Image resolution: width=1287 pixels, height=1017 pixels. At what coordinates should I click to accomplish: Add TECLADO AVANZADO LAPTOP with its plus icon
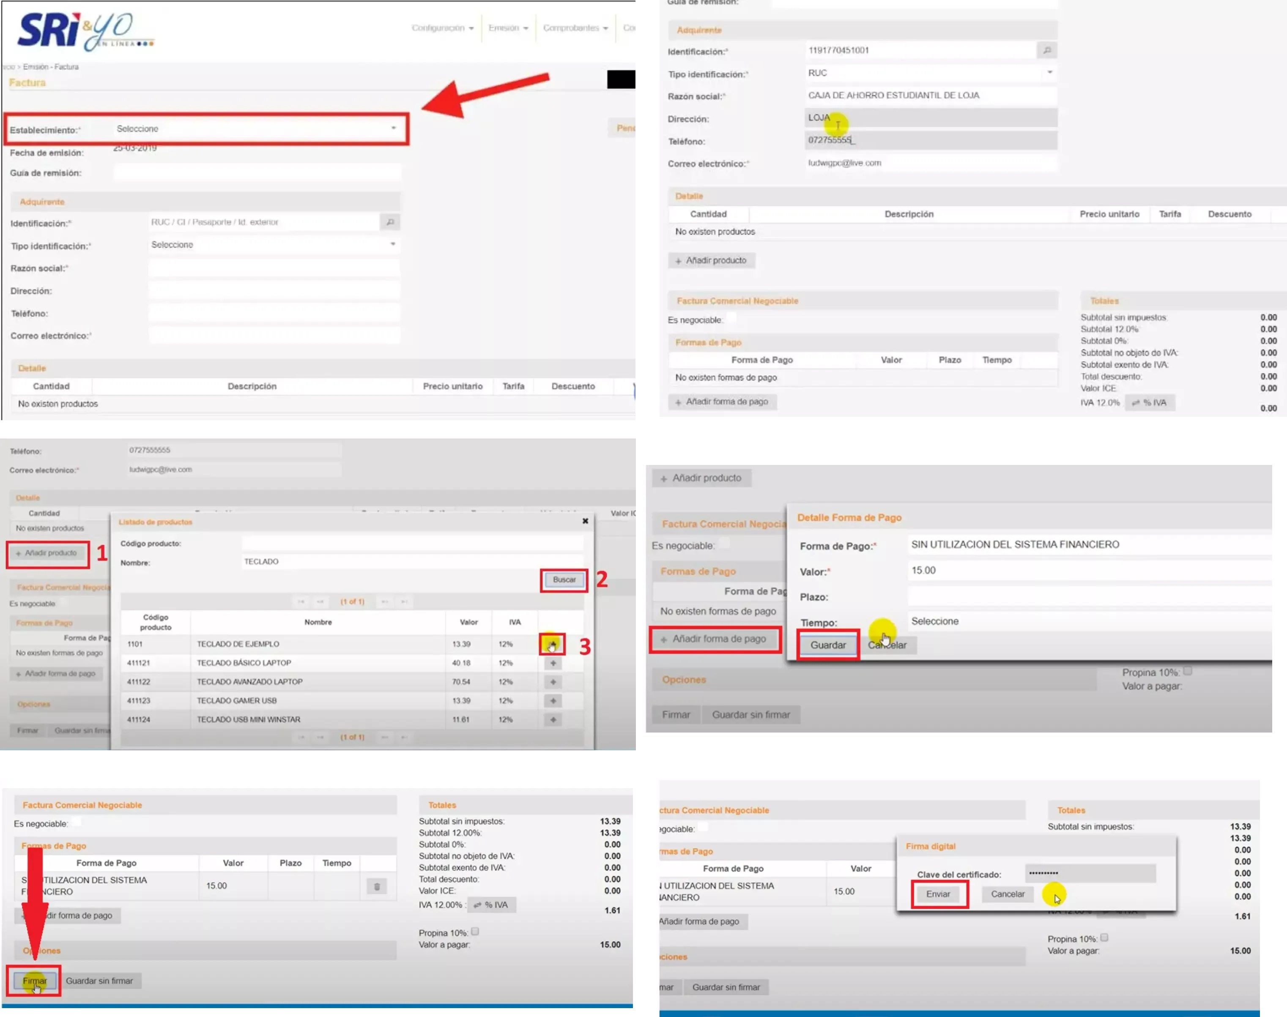coord(553,682)
